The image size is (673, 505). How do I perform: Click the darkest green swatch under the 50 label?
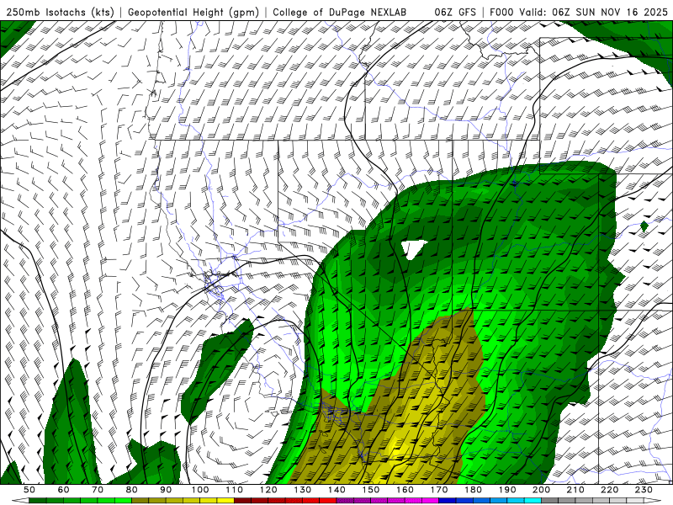(38, 500)
